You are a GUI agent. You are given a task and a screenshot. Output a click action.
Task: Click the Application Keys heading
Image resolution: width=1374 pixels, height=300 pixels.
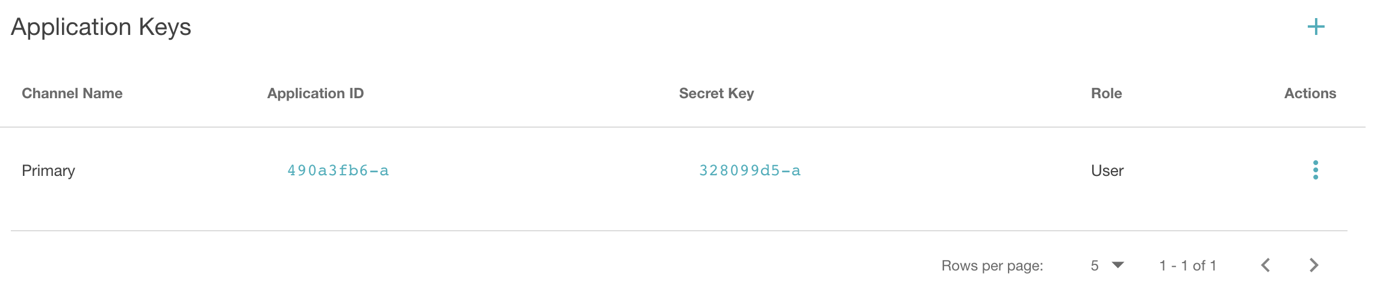pos(101,27)
